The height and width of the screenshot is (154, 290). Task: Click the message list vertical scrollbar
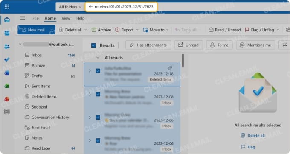coord(183,61)
